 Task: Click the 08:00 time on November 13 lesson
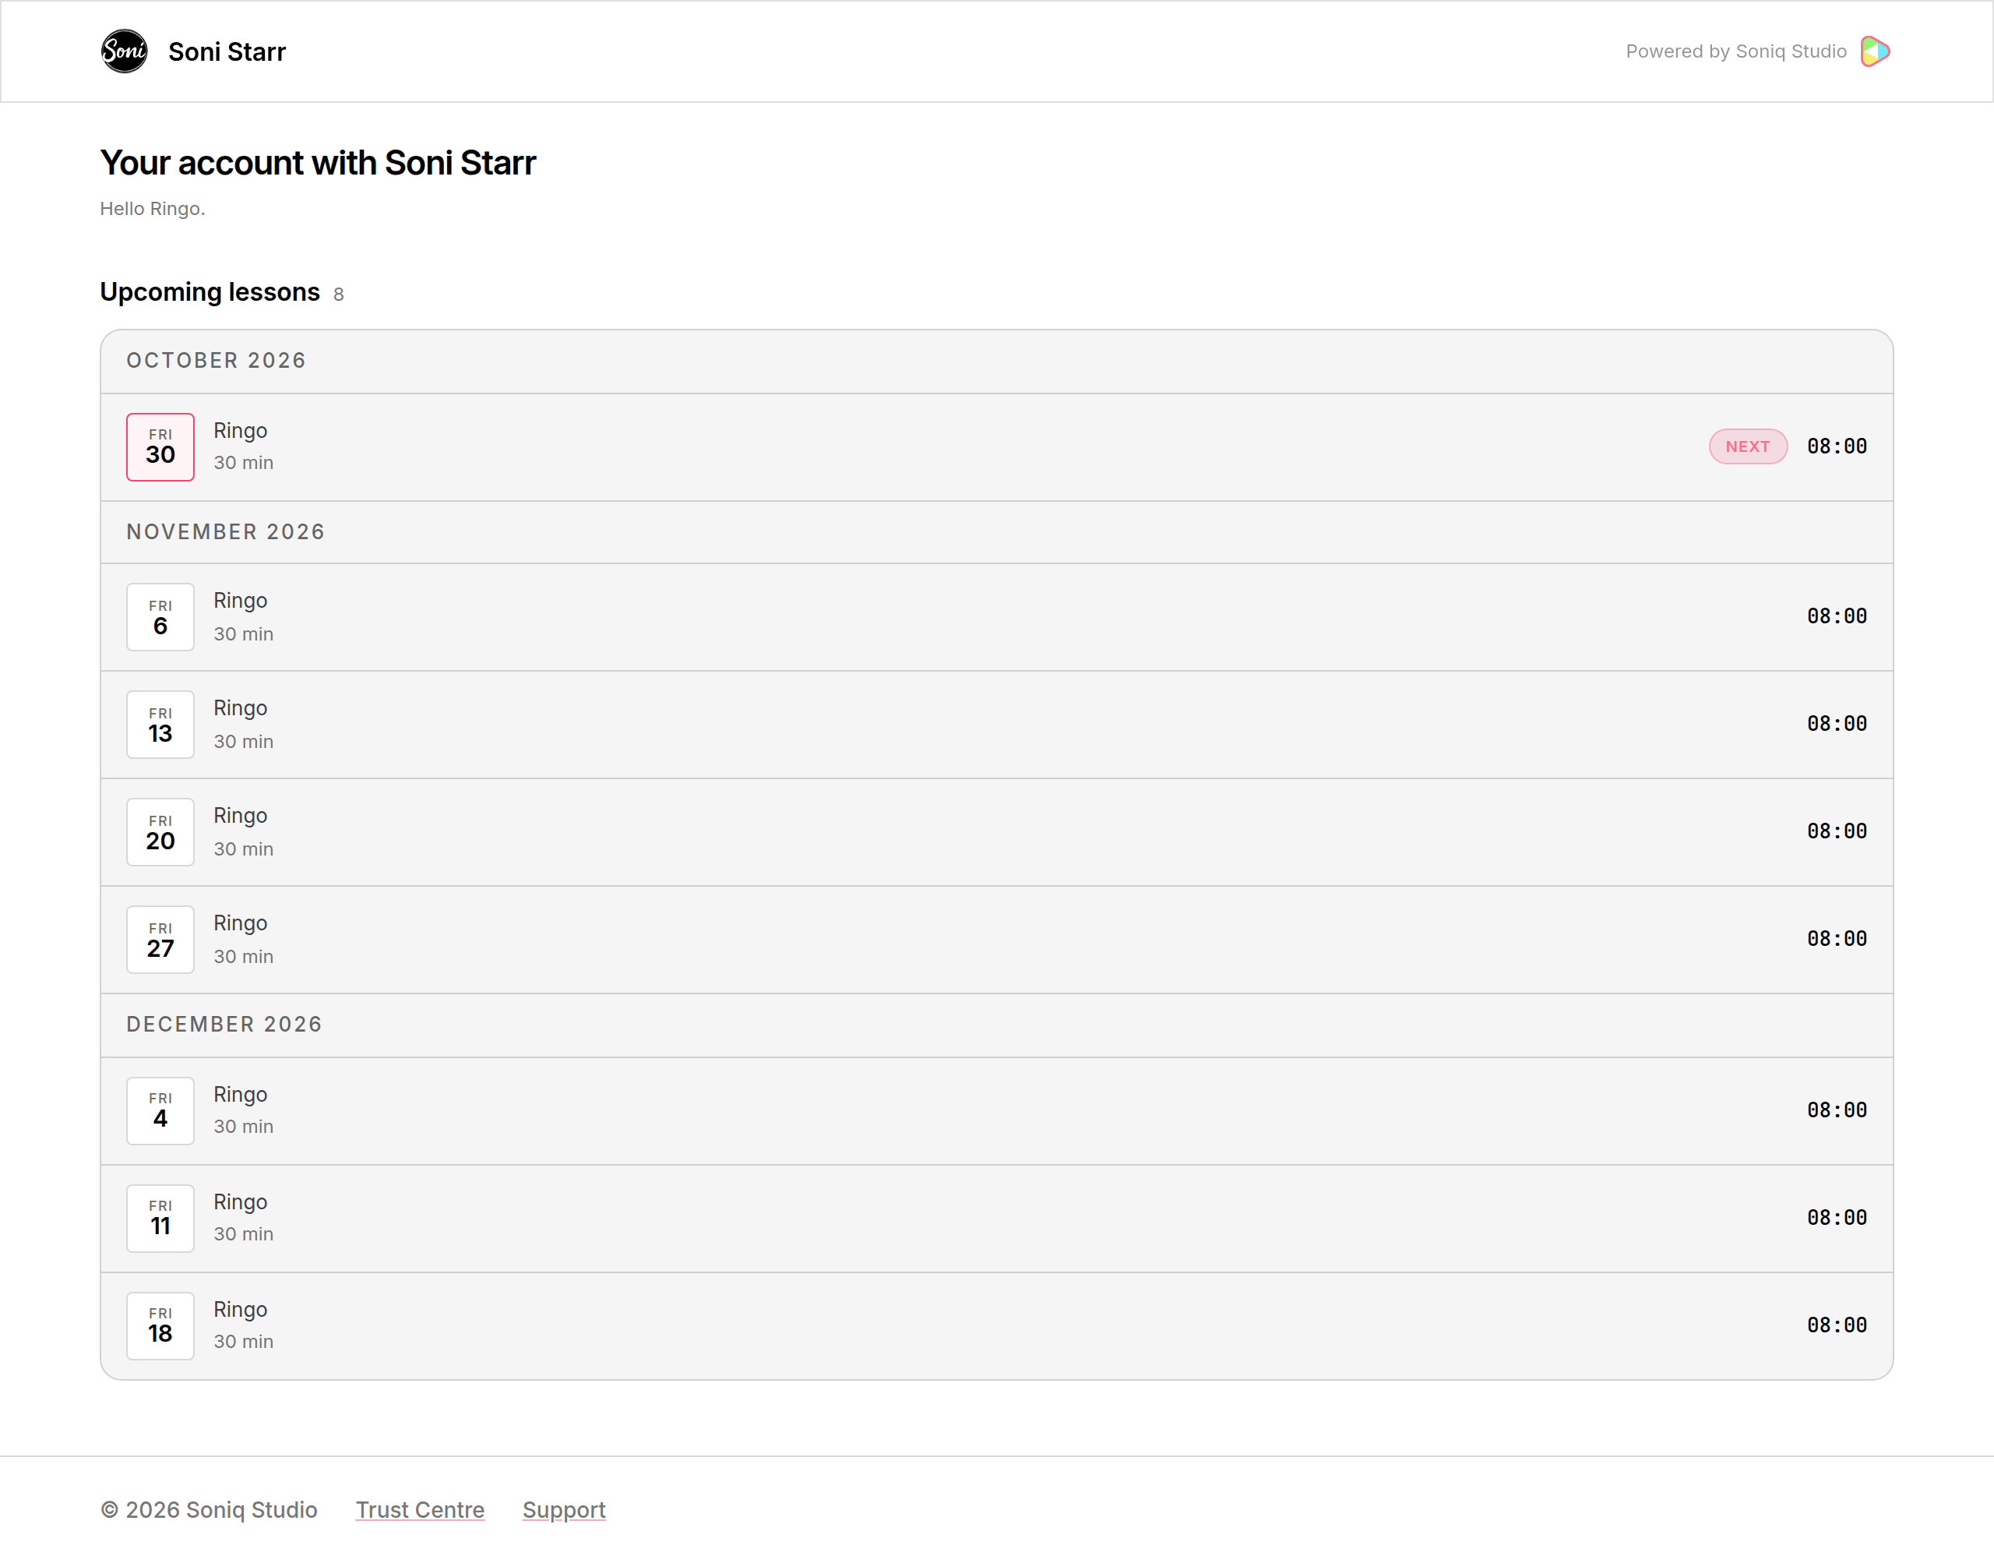tap(1837, 724)
